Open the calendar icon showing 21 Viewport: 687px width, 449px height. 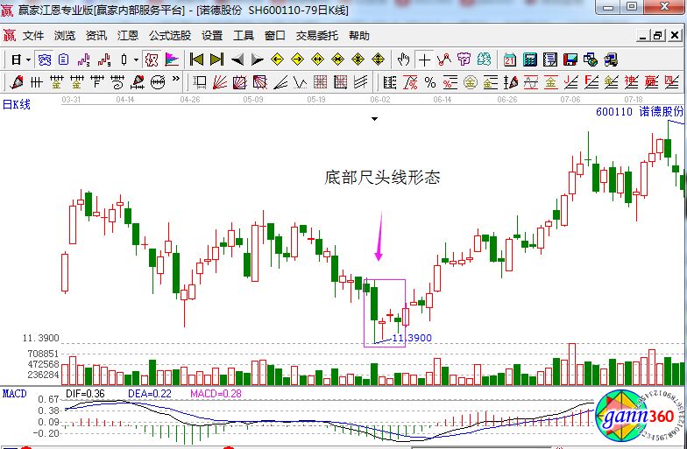[510, 60]
